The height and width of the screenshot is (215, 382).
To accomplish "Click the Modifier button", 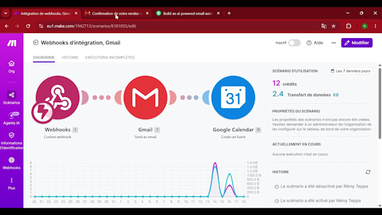I will coord(357,43).
